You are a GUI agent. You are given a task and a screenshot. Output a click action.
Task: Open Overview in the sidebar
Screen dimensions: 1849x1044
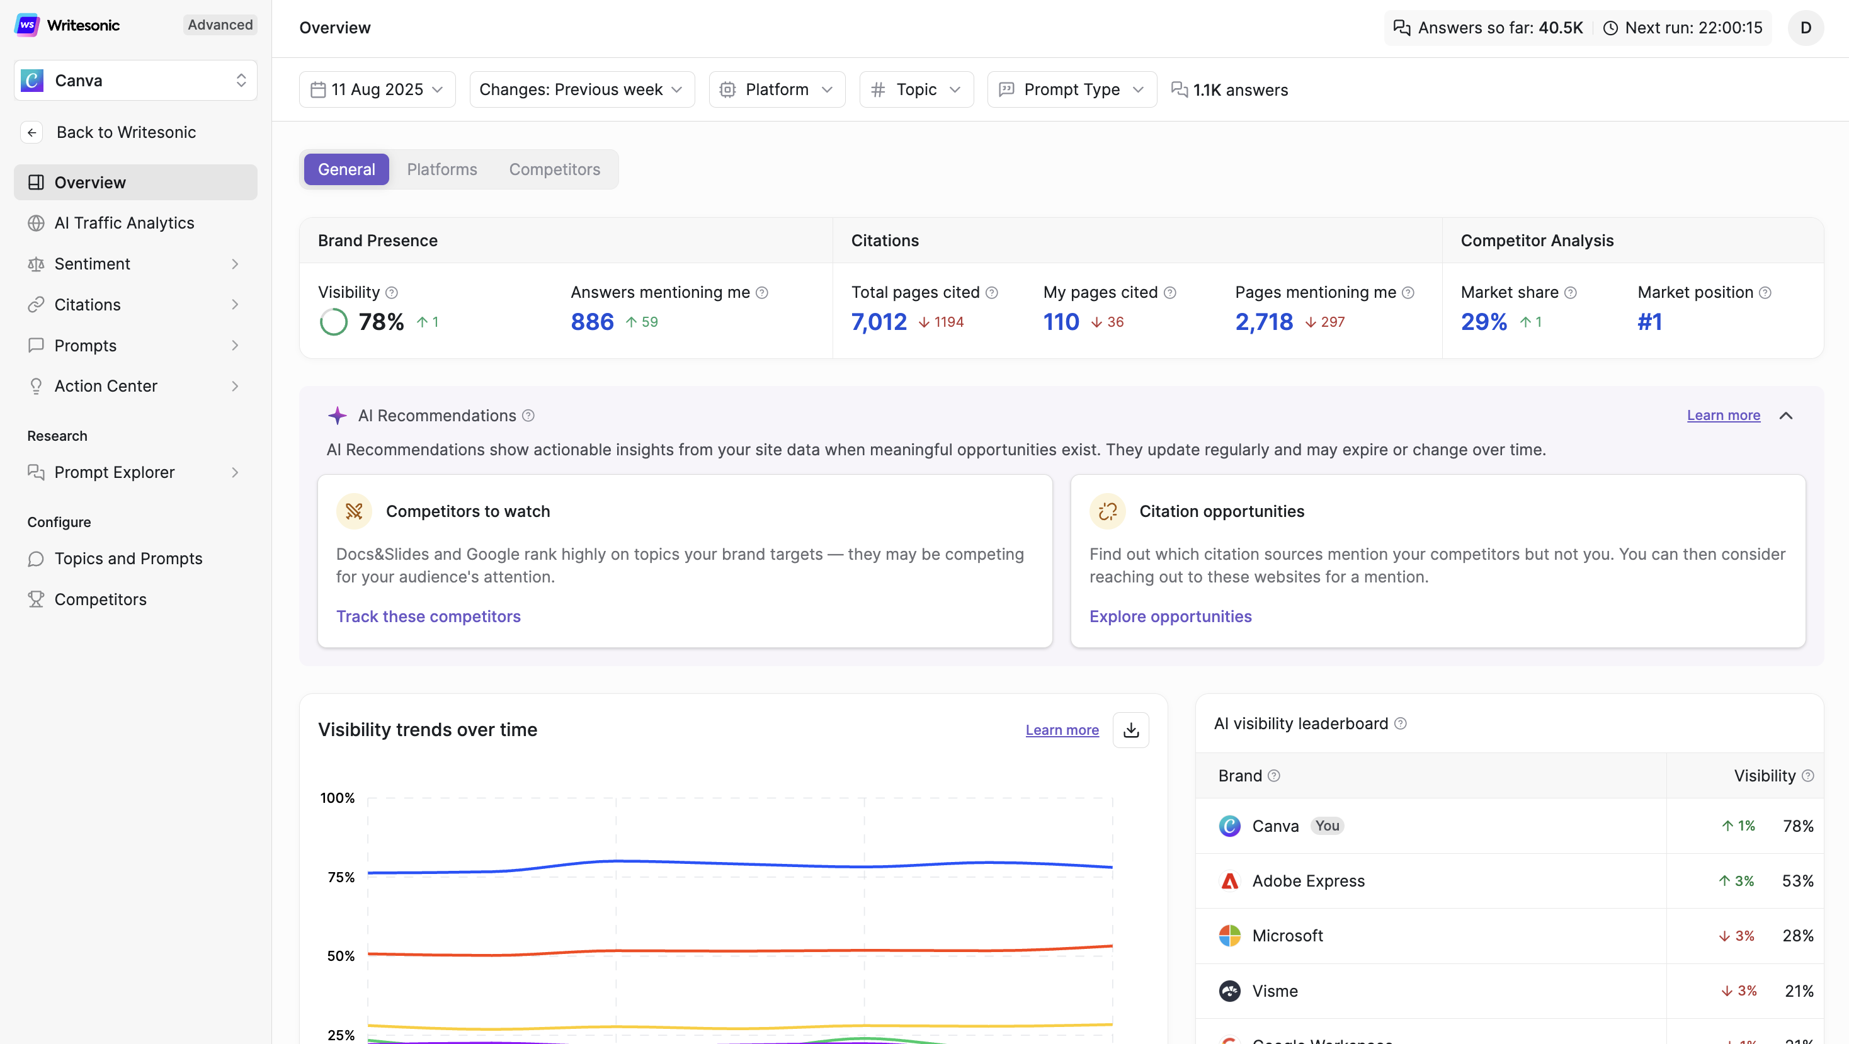point(135,182)
